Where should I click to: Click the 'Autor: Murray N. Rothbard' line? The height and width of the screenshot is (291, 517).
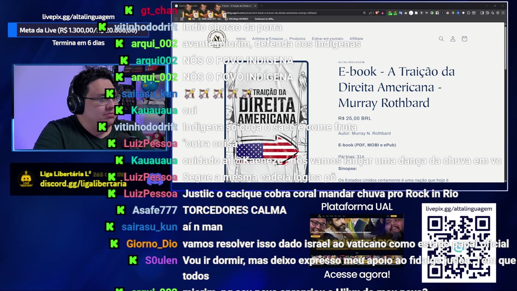(364, 133)
